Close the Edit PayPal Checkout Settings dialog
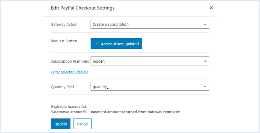The width and height of the screenshot is (260, 133). (x=211, y=8)
